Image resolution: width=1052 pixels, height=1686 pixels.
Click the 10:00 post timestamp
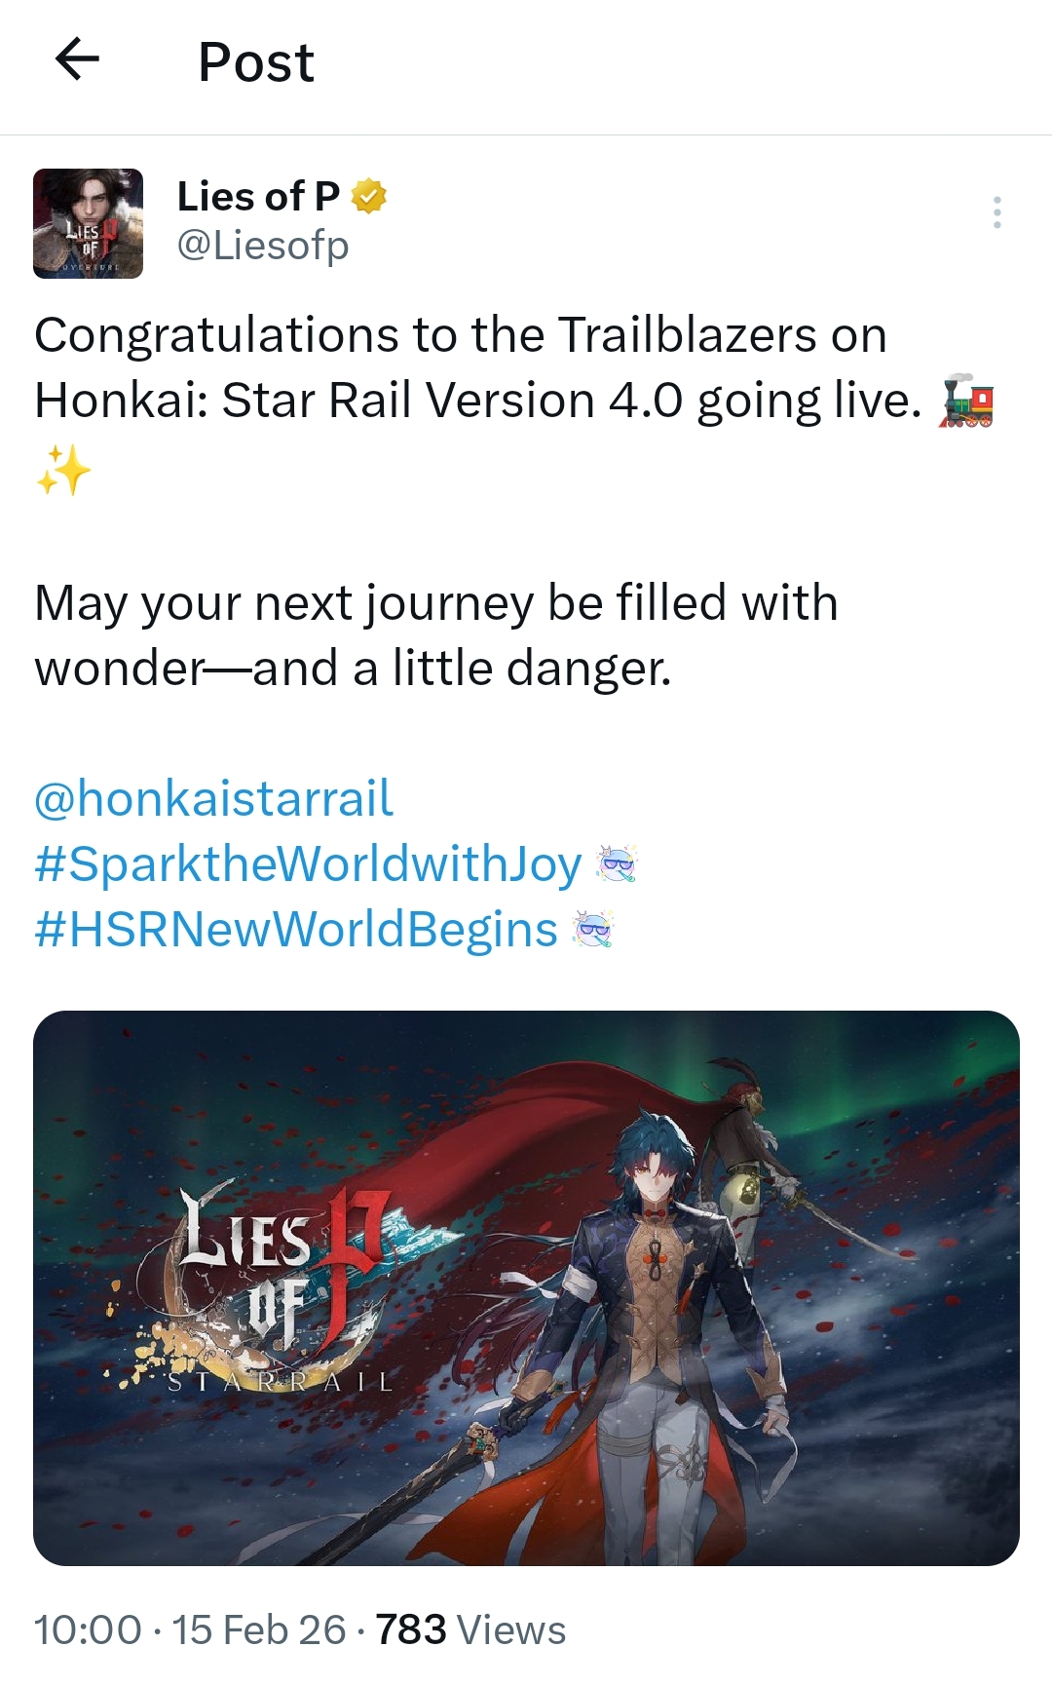click(x=88, y=1629)
